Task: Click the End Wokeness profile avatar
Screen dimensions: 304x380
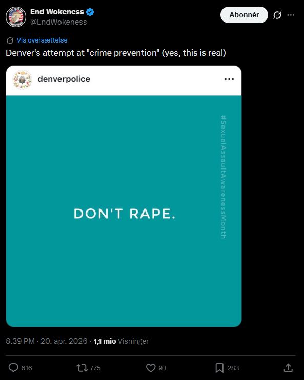Action: [16, 17]
